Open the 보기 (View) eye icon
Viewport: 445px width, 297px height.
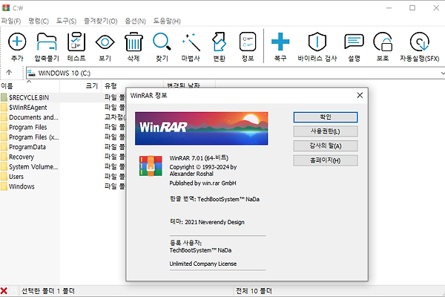[105, 42]
